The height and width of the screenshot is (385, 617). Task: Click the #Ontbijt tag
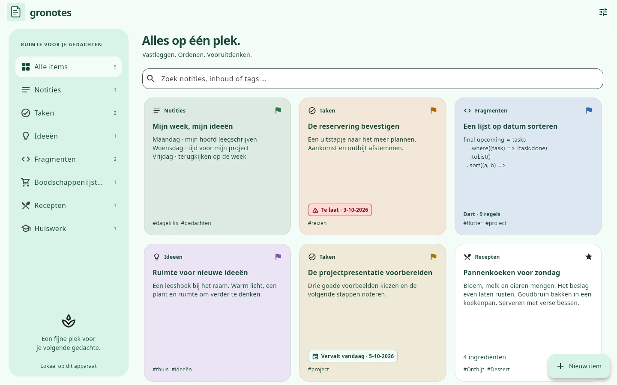(x=474, y=370)
